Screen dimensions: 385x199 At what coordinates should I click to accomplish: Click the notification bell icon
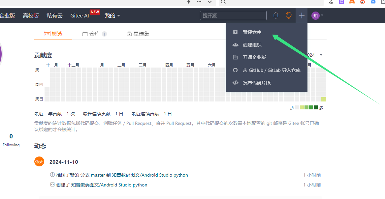pyautogui.click(x=276, y=15)
